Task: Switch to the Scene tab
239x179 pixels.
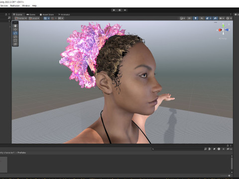Action: [18, 14]
